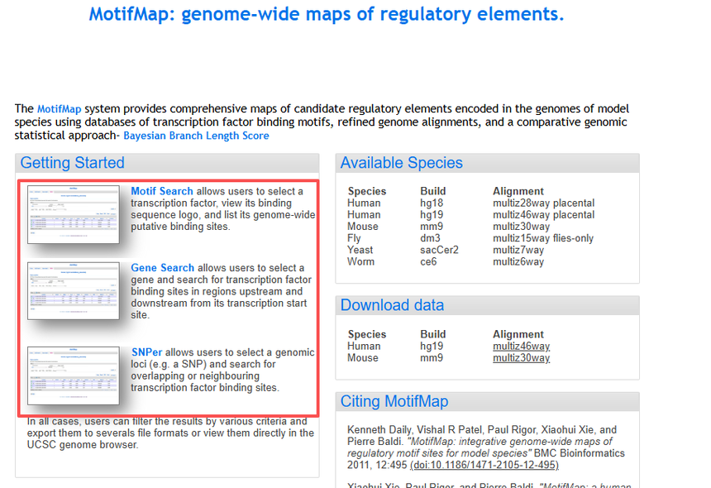The height and width of the screenshot is (488, 711).
Task: Click the SNPer screenshot thumbnail
Action: click(x=74, y=376)
